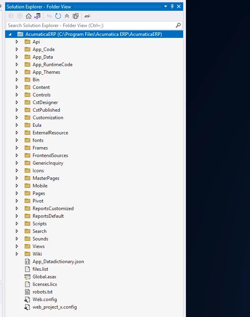Click the Scripts folder icon
Image resolution: width=250 pixels, height=317 pixels.
coord(27,224)
